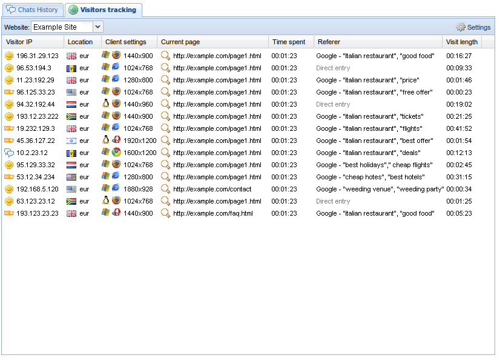Click the magnifier icon in 10.2.23.12 row
The height and width of the screenshot is (358, 497).
pos(165,153)
